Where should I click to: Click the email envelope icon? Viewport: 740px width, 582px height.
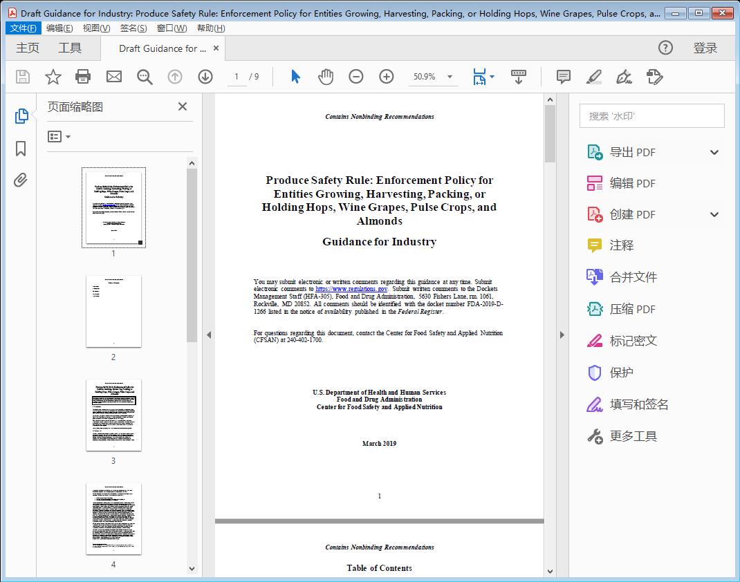click(113, 77)
